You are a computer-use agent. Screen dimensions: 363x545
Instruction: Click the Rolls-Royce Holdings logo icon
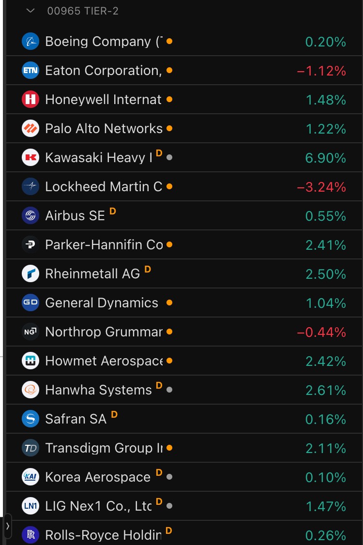pyautogui.click(x=30, y=535)
